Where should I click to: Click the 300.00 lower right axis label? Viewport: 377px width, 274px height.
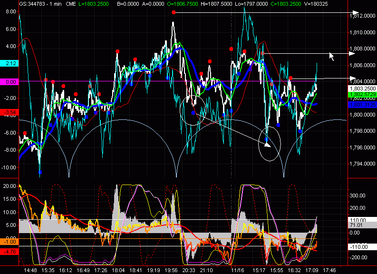(x=358, y=196)
